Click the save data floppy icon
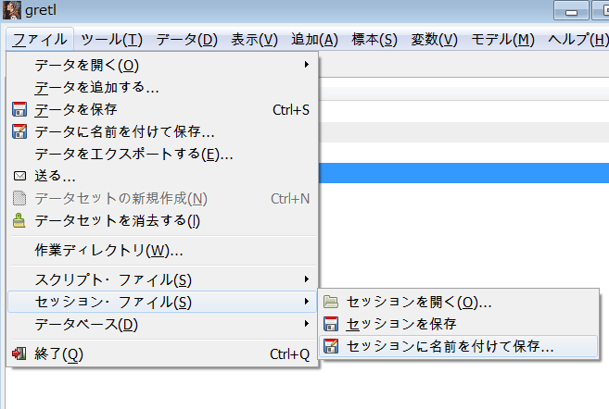609x409 pixels. (20, 110)
